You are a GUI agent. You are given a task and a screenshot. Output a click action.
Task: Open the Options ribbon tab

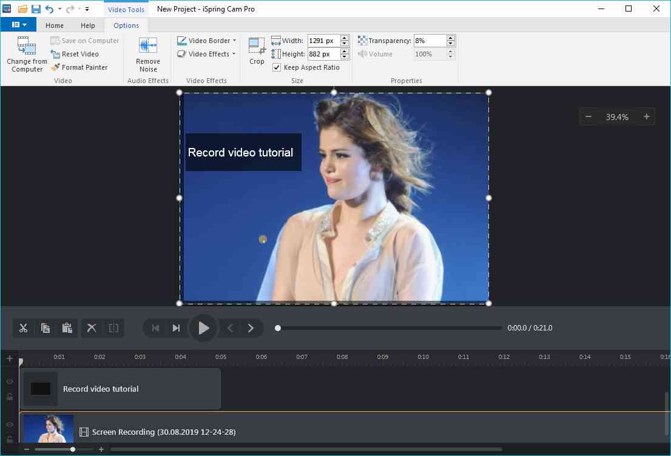coord(126,25)
